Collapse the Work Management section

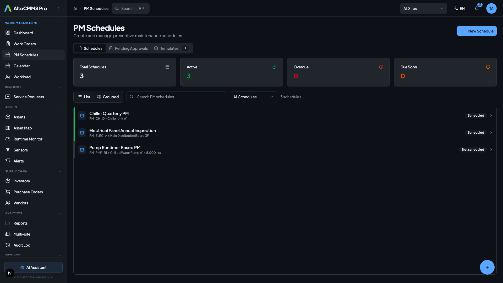tap(60, 23)
